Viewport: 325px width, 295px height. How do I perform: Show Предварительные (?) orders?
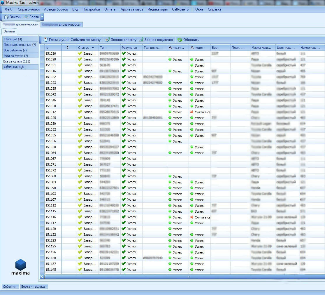(x=20, y=45)
